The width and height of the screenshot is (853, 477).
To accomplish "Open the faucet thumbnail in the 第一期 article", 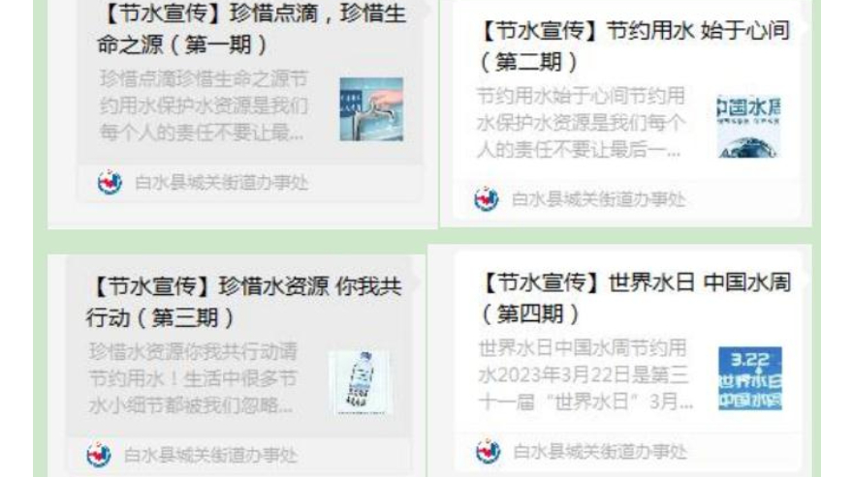I will 371,109.
